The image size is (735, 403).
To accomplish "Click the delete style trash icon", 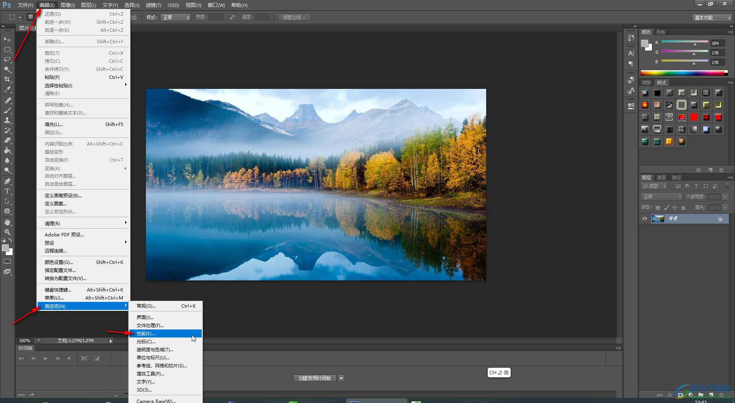I will [721, 170].
